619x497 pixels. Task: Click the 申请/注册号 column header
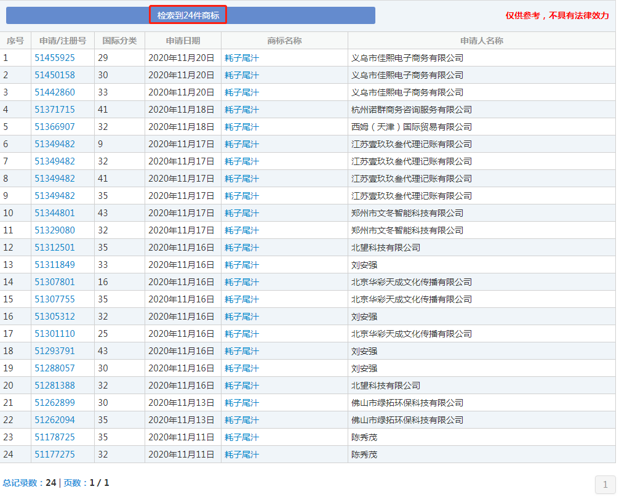[63, 41]
